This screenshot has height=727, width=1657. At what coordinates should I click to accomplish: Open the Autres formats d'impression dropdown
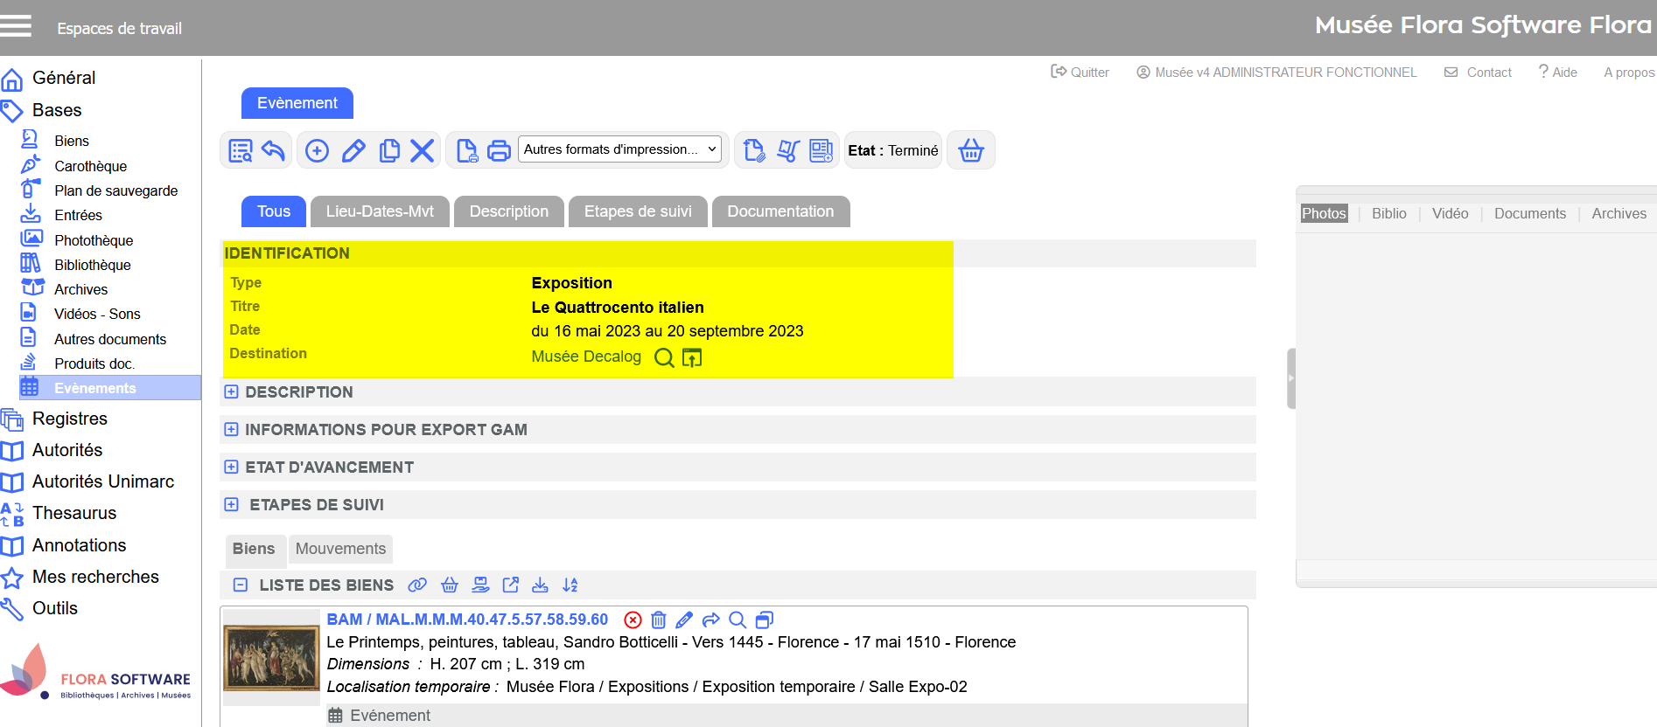coord(620,149)
